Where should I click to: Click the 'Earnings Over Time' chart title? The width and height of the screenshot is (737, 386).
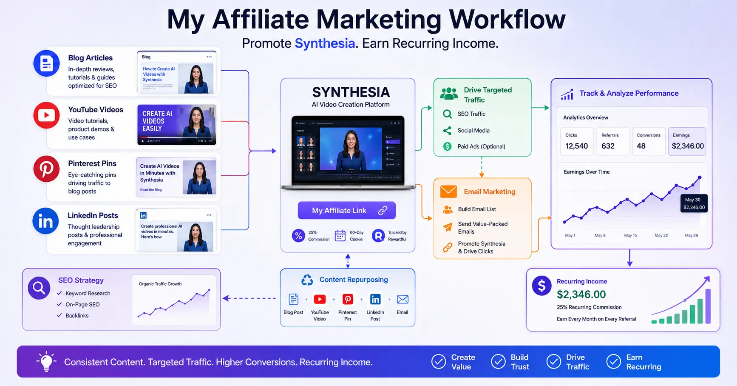click(x=587, y=172)
